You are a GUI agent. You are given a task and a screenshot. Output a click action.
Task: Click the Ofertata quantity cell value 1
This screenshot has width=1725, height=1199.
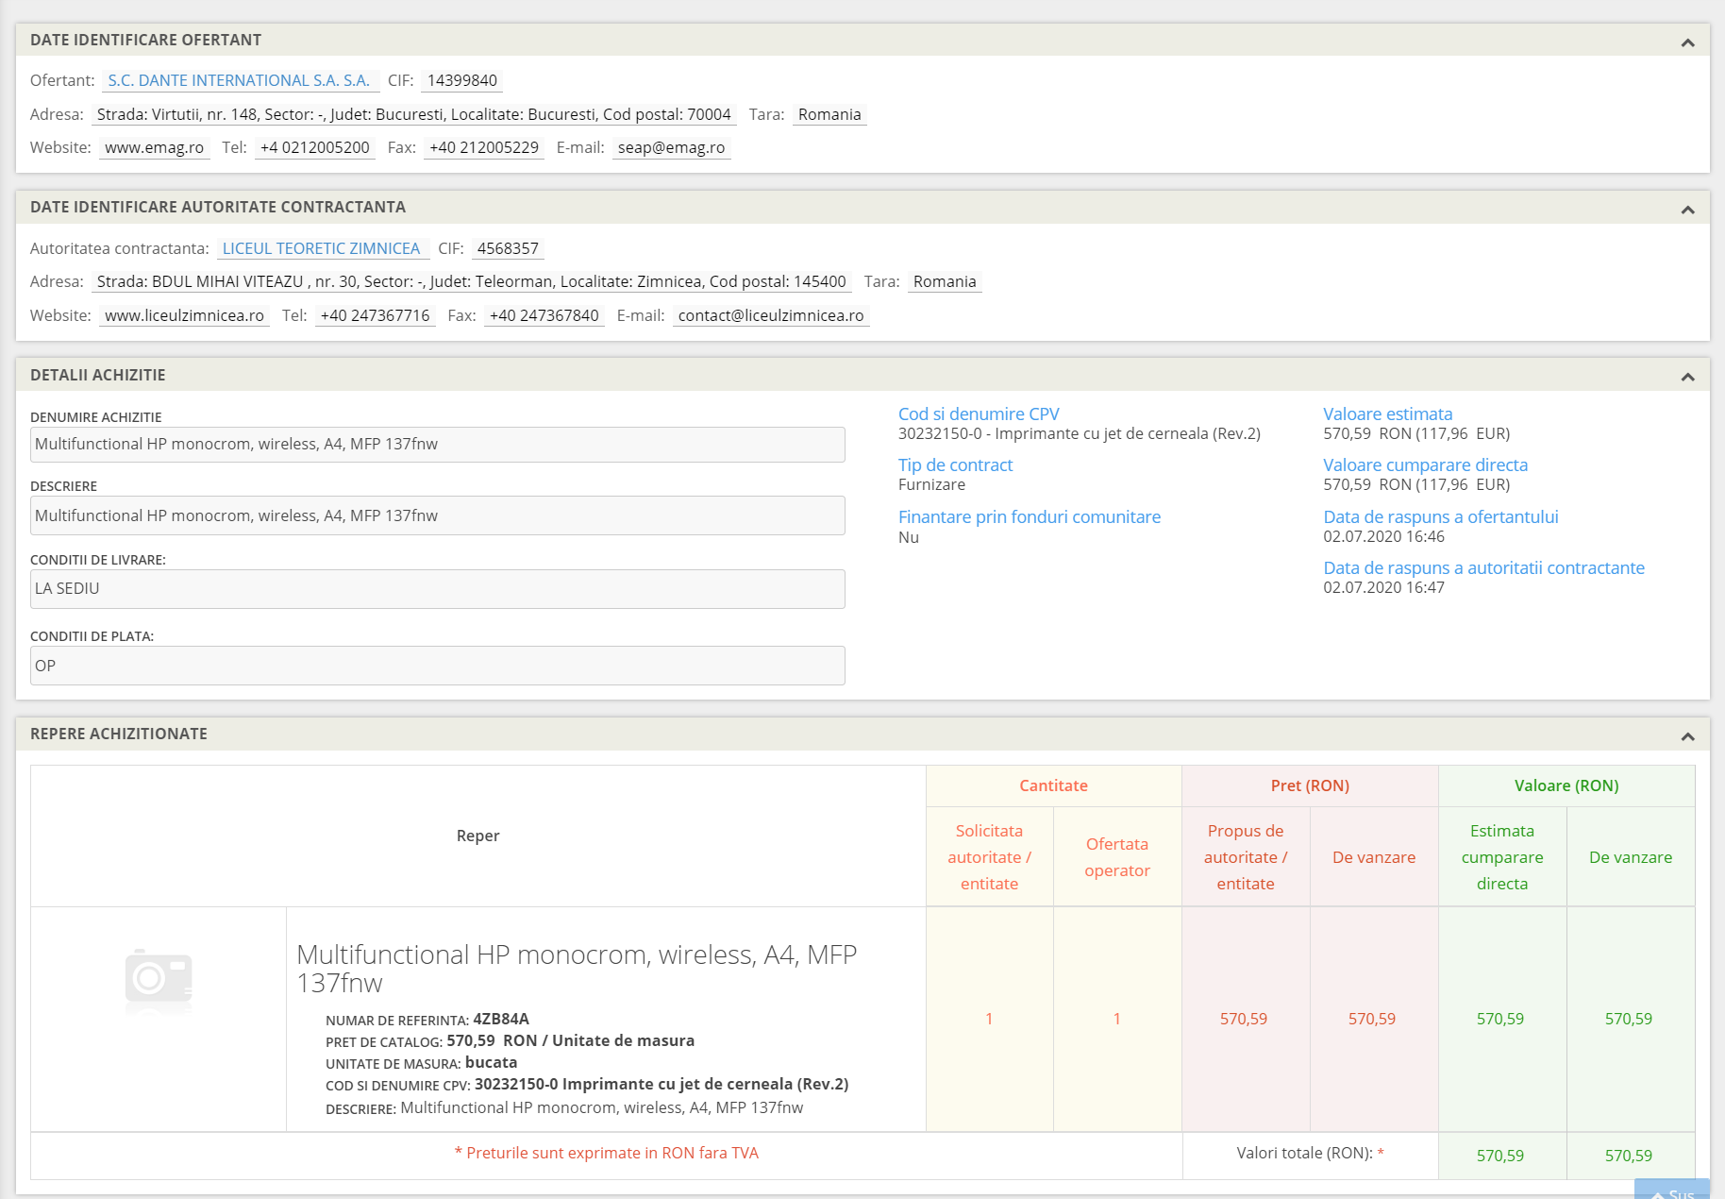pos(1117,1019)
